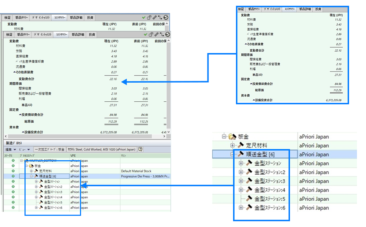The image size is (366, 227).
Task: Expand 金型ステーション:2 in the left process tree
Action: [x=36, y=187]
